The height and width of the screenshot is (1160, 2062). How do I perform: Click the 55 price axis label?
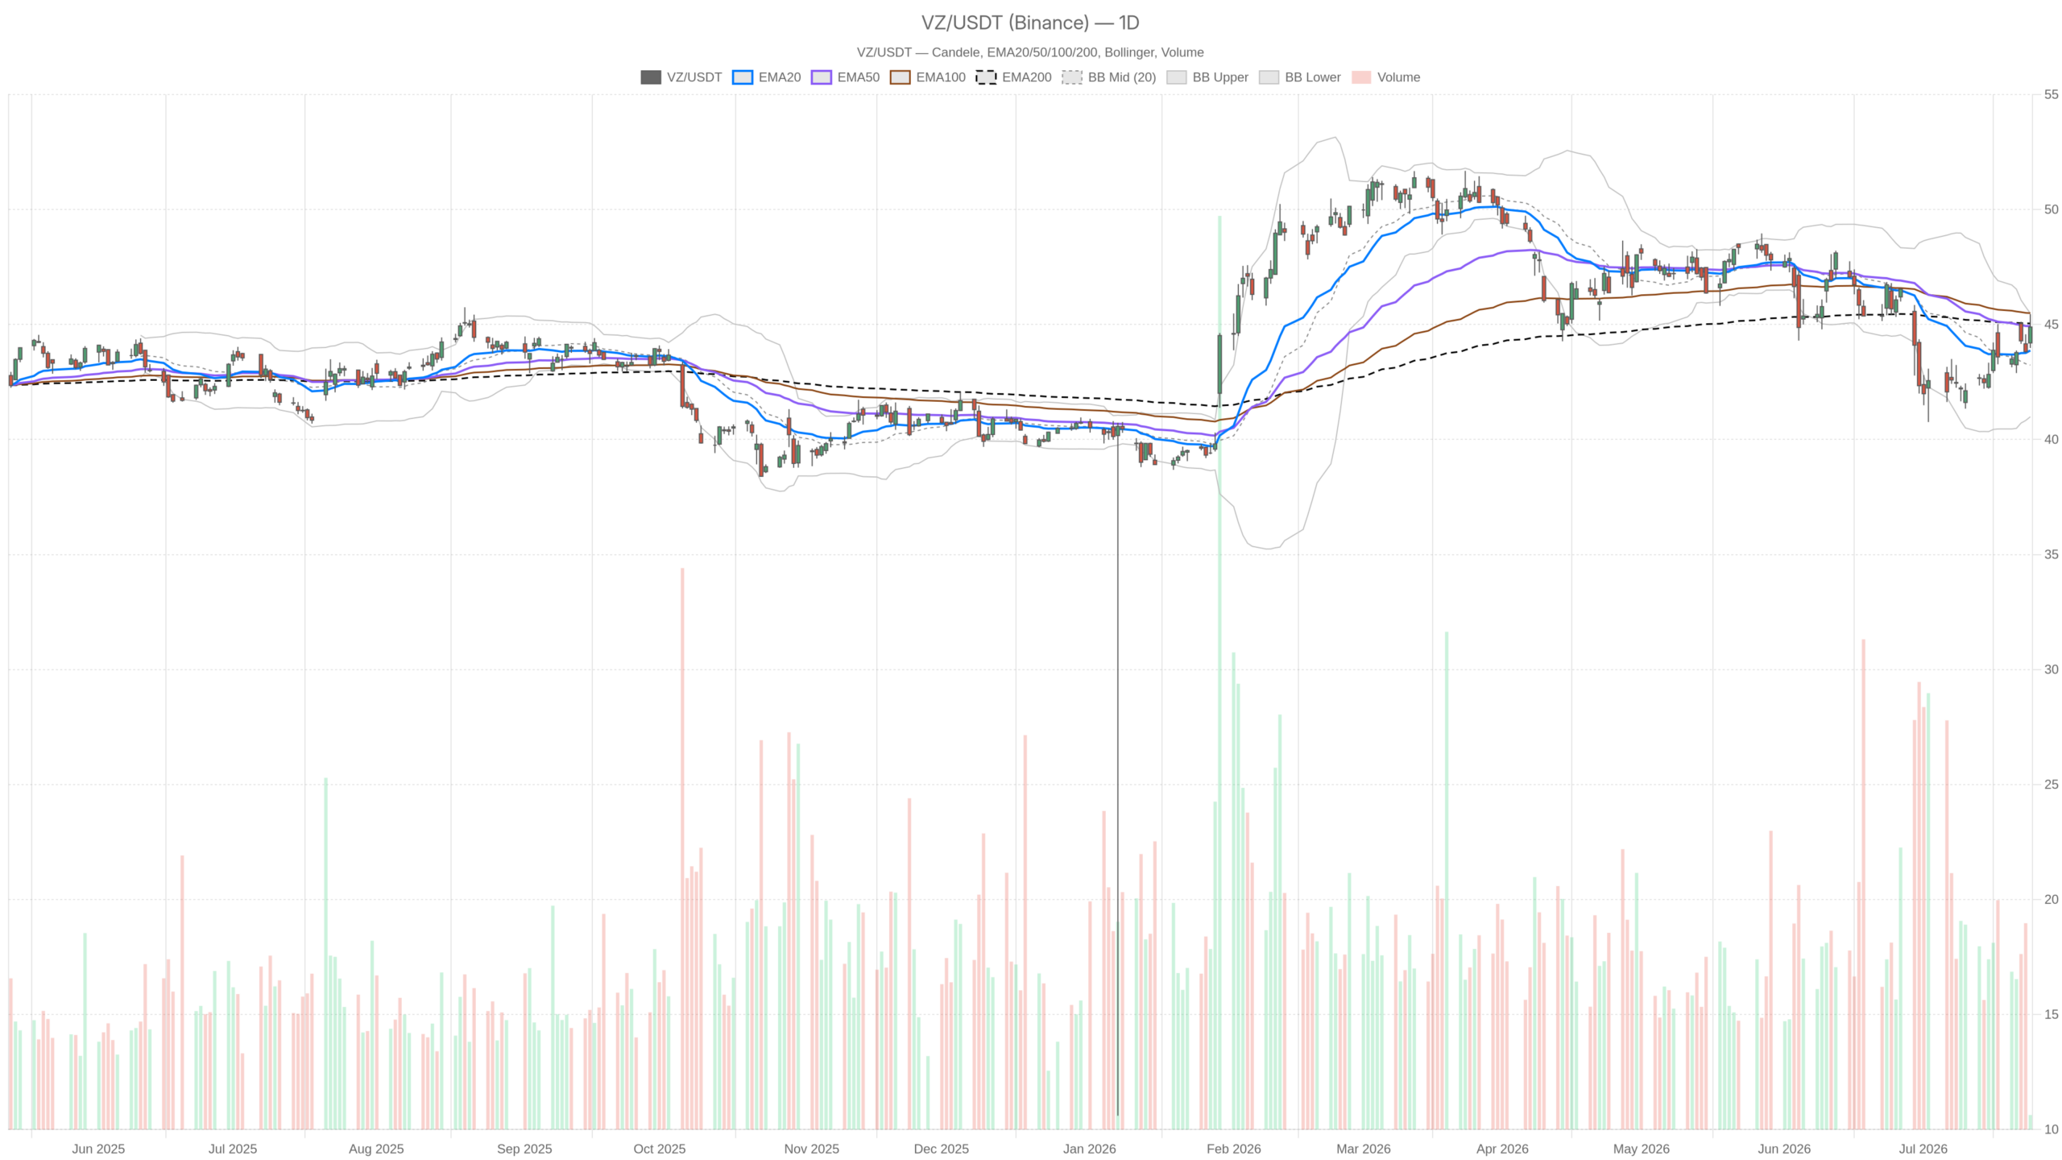(x=2051, y=94)
